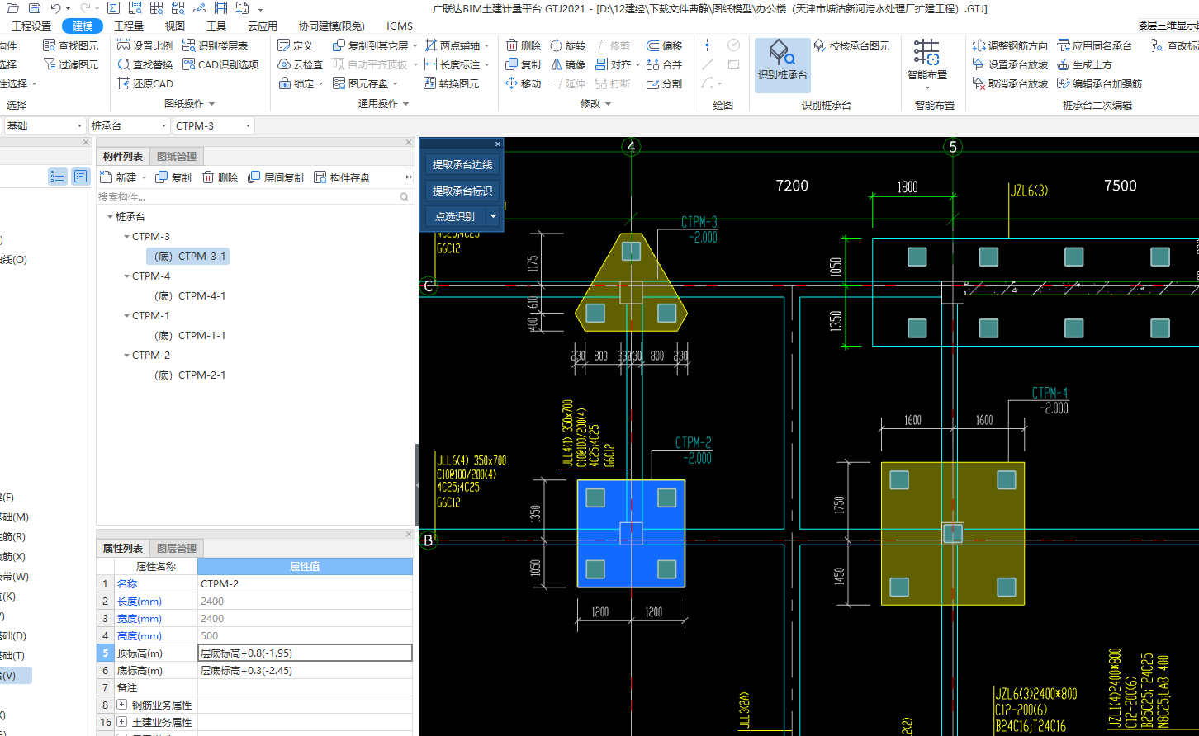Switch to 图层管理 tab

click(177, 549)
